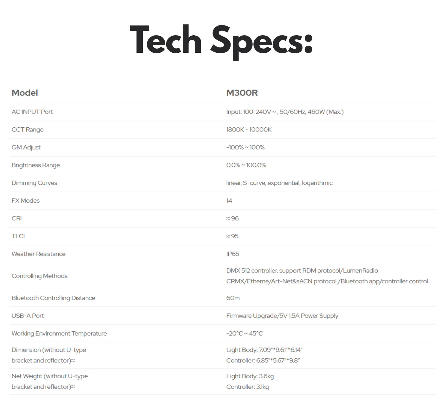
Task: Click the -20℃ ~ 45℃ temperature value
Action: coord(244,334)
